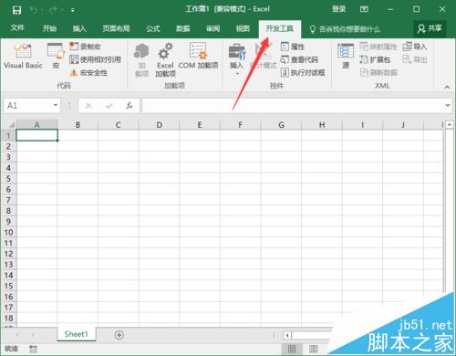Toggle Use Relative References (使用相对引用)

tap(95, 59)
